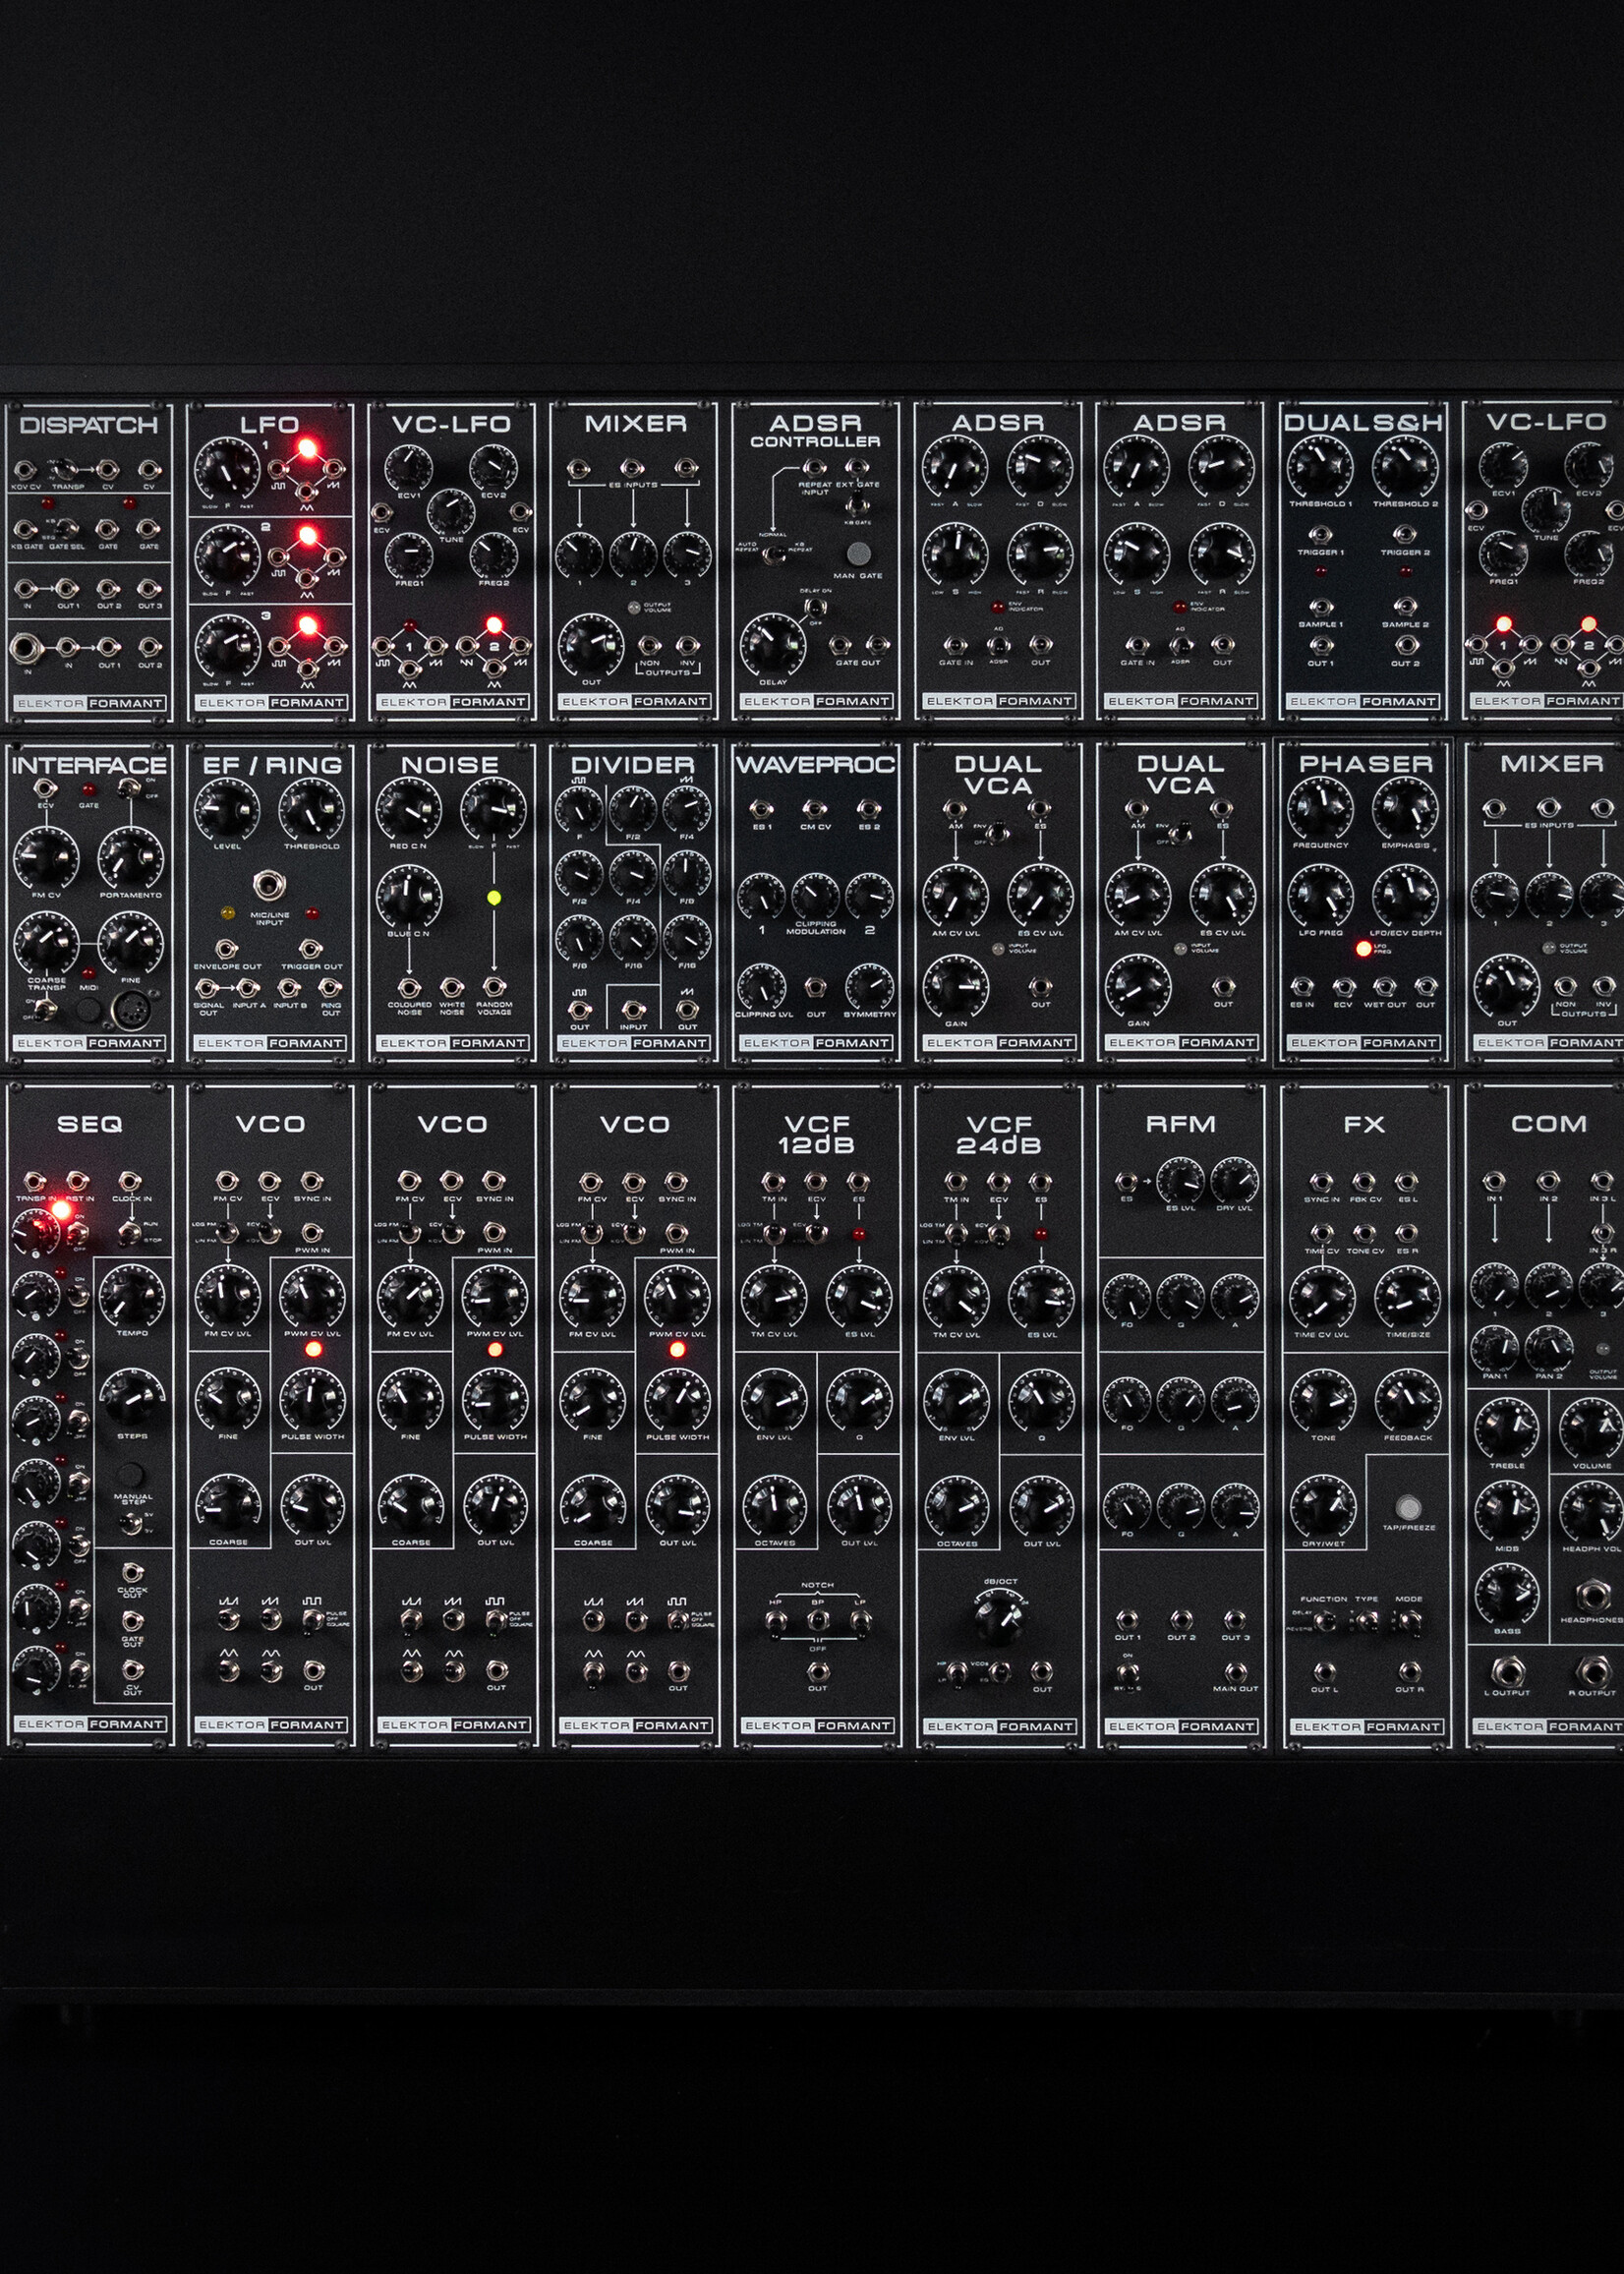
Task: Flip the TRANSP switch on DISPATCH
Action: pyautogui.click(x=67, y=468)
